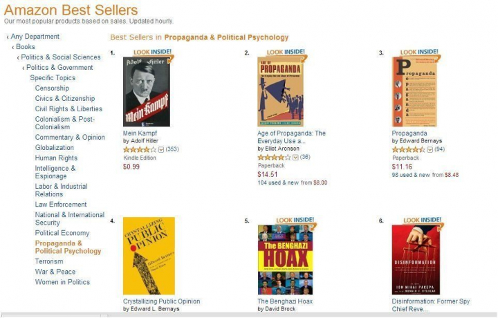Open the Mein Kampf book cover thumbnail
Image resolution: width=498 pixels, height=318 pixels.
tap(146, 91)
